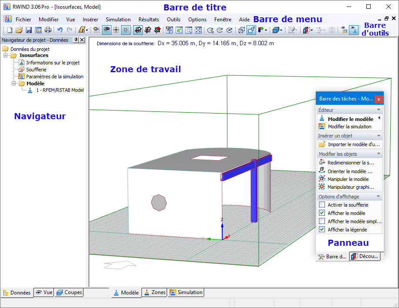
Task: Uncheck "Afficher le modèle"
Action: [x=322, y=213]
